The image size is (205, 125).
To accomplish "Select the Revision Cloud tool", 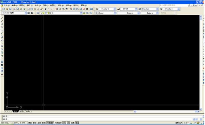I will click(x=2, y=40).
